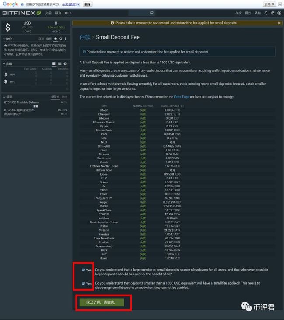Viewport: 284px width, 320px height.
Task: Dismiss the yellow notice banner
Action: [x=279, y=23]
